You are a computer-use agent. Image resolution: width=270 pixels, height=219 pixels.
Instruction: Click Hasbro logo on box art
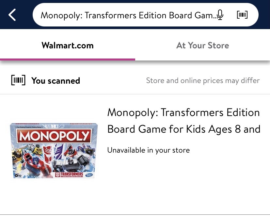(89, 174)
